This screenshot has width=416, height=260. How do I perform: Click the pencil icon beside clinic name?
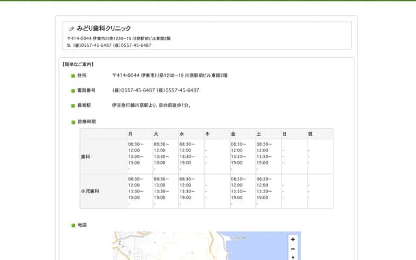click(x=71, y=29)
